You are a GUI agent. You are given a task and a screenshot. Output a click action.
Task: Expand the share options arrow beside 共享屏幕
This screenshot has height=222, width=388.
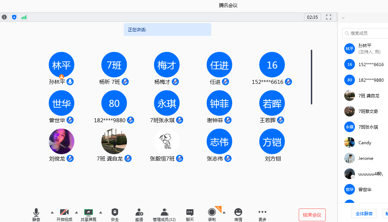click(100, 212)
